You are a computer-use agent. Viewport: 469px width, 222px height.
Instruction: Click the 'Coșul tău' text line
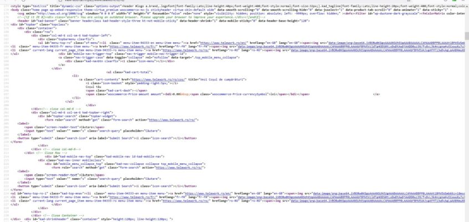93,87
